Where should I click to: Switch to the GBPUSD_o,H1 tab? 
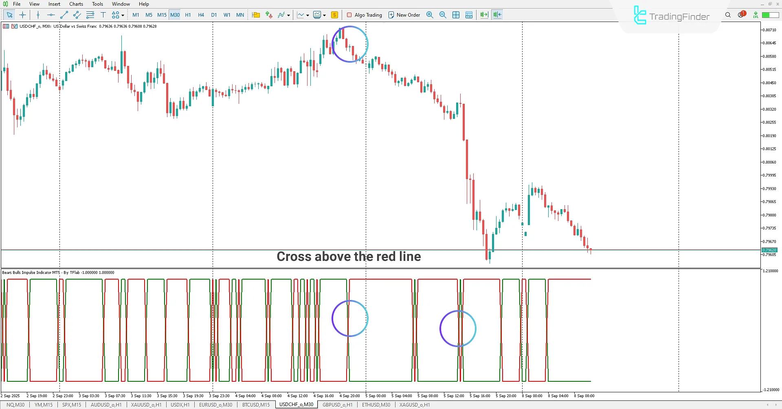(337, 405)
